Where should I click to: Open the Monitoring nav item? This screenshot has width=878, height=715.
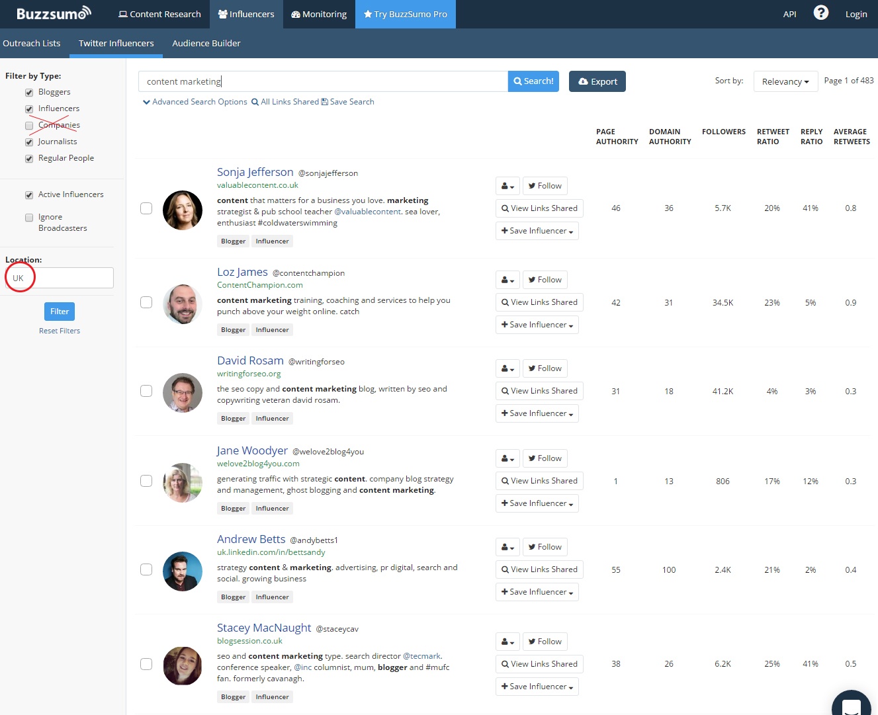[x=319, y=14]
